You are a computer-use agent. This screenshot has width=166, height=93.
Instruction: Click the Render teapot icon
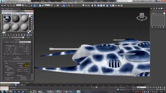coord(116,5)
